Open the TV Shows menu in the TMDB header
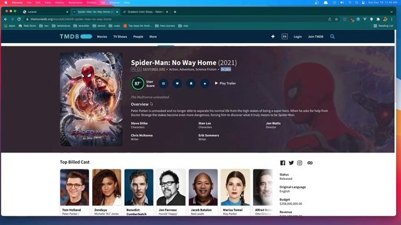 120,36
